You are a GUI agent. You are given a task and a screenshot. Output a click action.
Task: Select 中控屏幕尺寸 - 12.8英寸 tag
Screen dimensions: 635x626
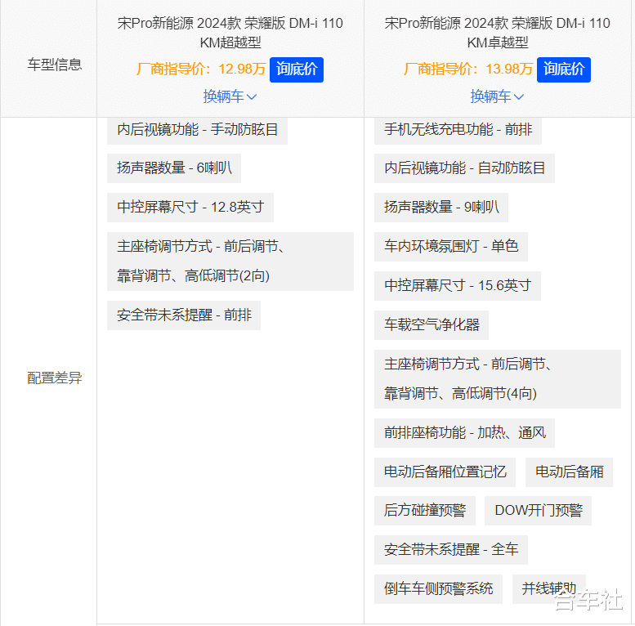190,208
